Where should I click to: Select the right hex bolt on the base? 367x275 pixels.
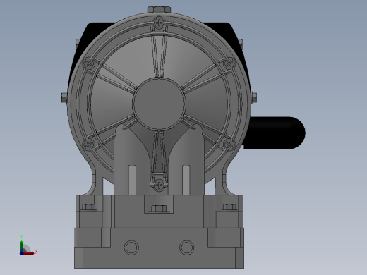[229, 207]
